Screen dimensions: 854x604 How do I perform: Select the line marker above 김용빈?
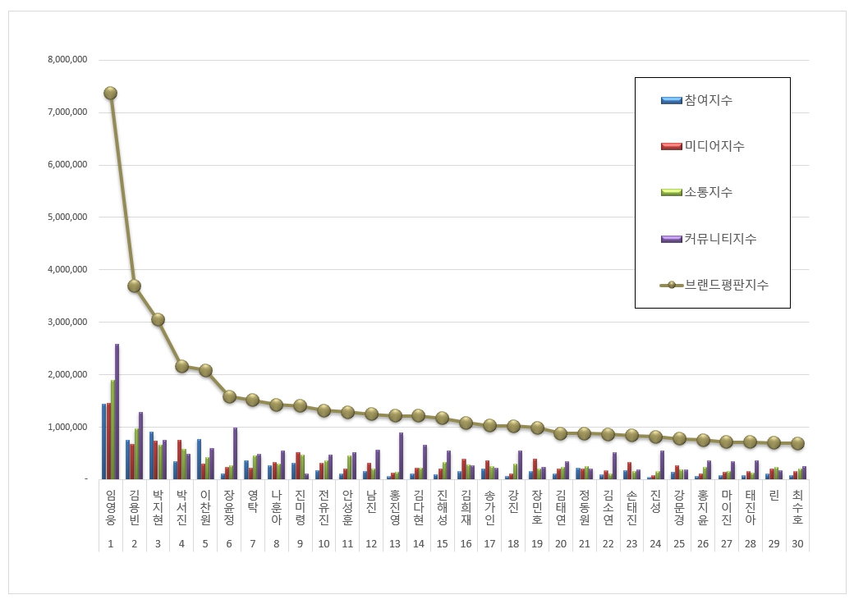pyautogui.click(x=134, y=286)
